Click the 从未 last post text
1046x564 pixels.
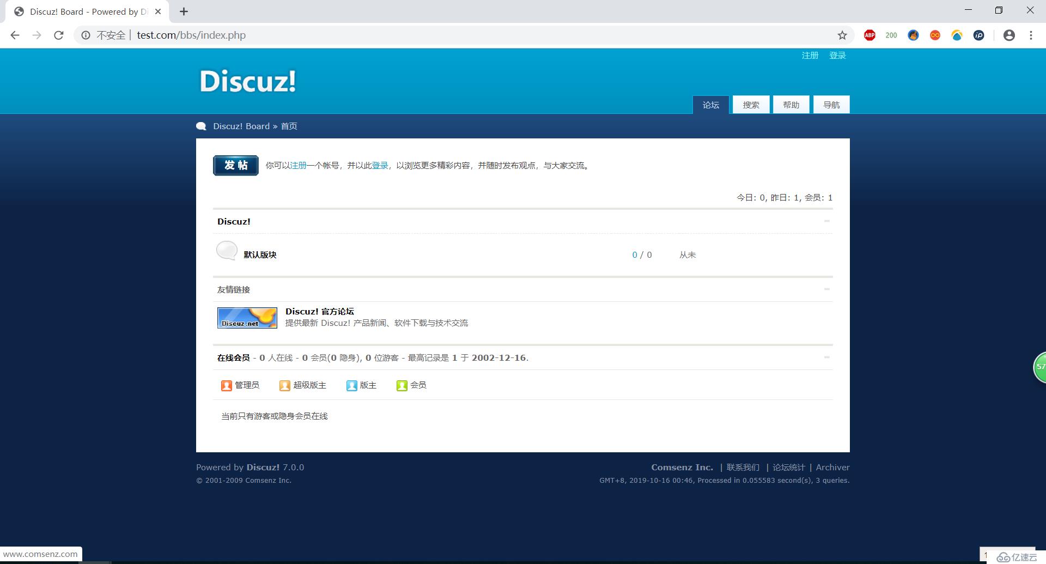[688, 255]
